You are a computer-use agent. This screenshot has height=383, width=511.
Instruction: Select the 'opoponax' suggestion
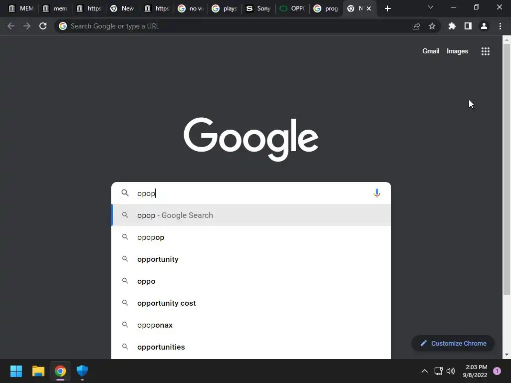point(252,325)
